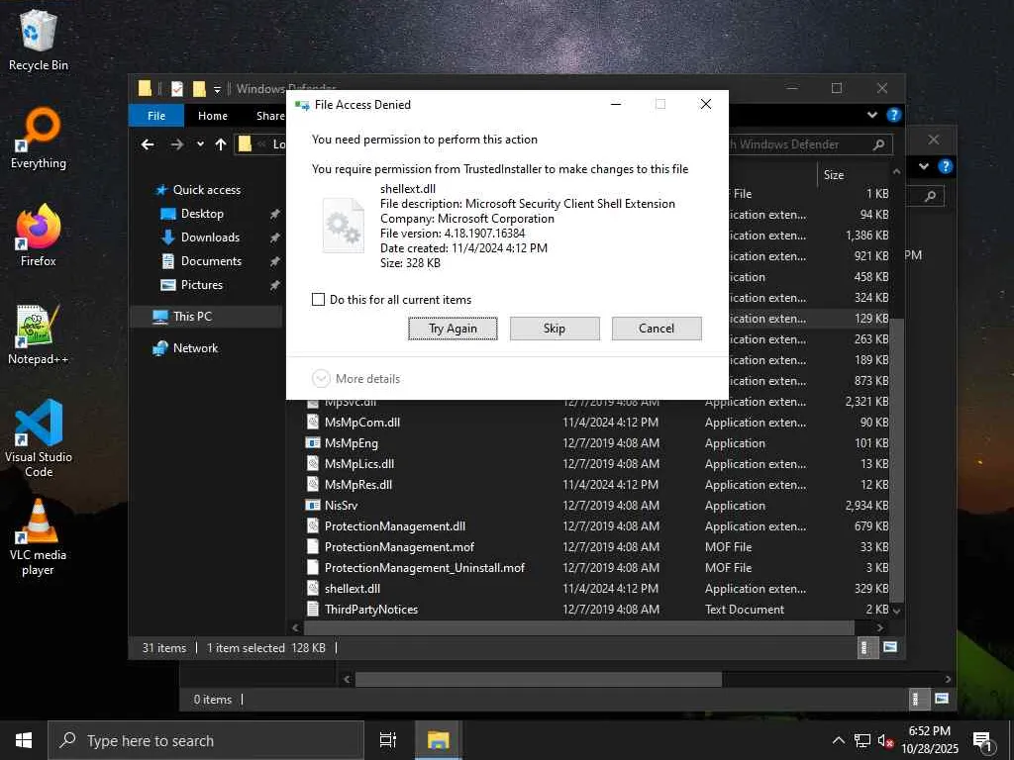1014x760 pixels.
Task: Click the help icon in back Explorer window
Action: [x=946, y=166]
